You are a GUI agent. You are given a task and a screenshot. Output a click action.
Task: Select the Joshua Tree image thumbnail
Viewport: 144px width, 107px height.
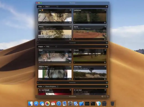point(90,74)
